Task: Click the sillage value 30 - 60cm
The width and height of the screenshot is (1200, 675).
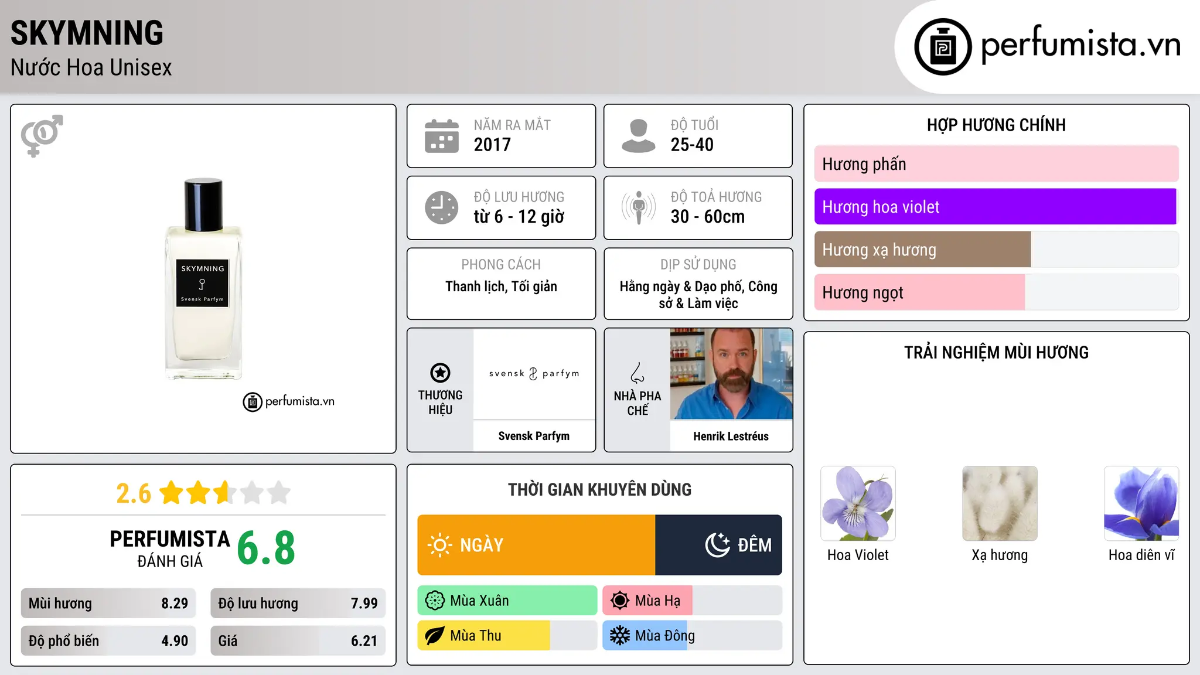Action: 707,217
